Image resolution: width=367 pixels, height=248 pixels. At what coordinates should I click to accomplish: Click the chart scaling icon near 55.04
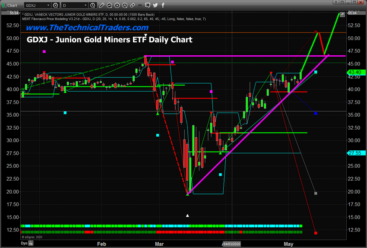pyautogui.click(x=342, y=15)
